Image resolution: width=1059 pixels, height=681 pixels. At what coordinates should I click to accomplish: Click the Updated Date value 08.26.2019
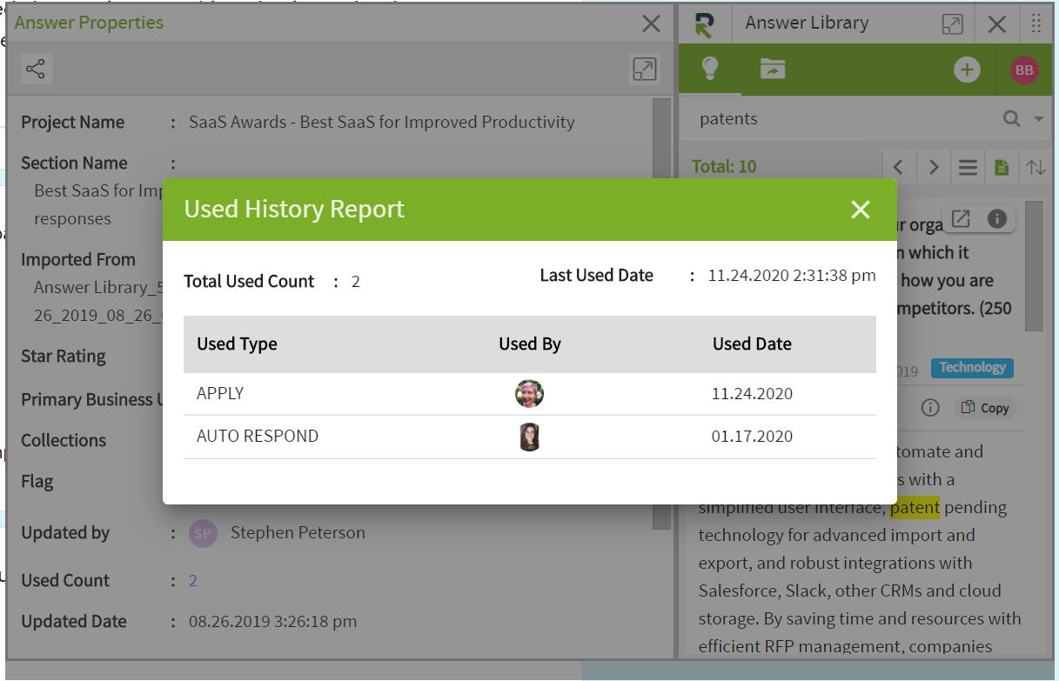pyautogui.click(x=272, y=621)
